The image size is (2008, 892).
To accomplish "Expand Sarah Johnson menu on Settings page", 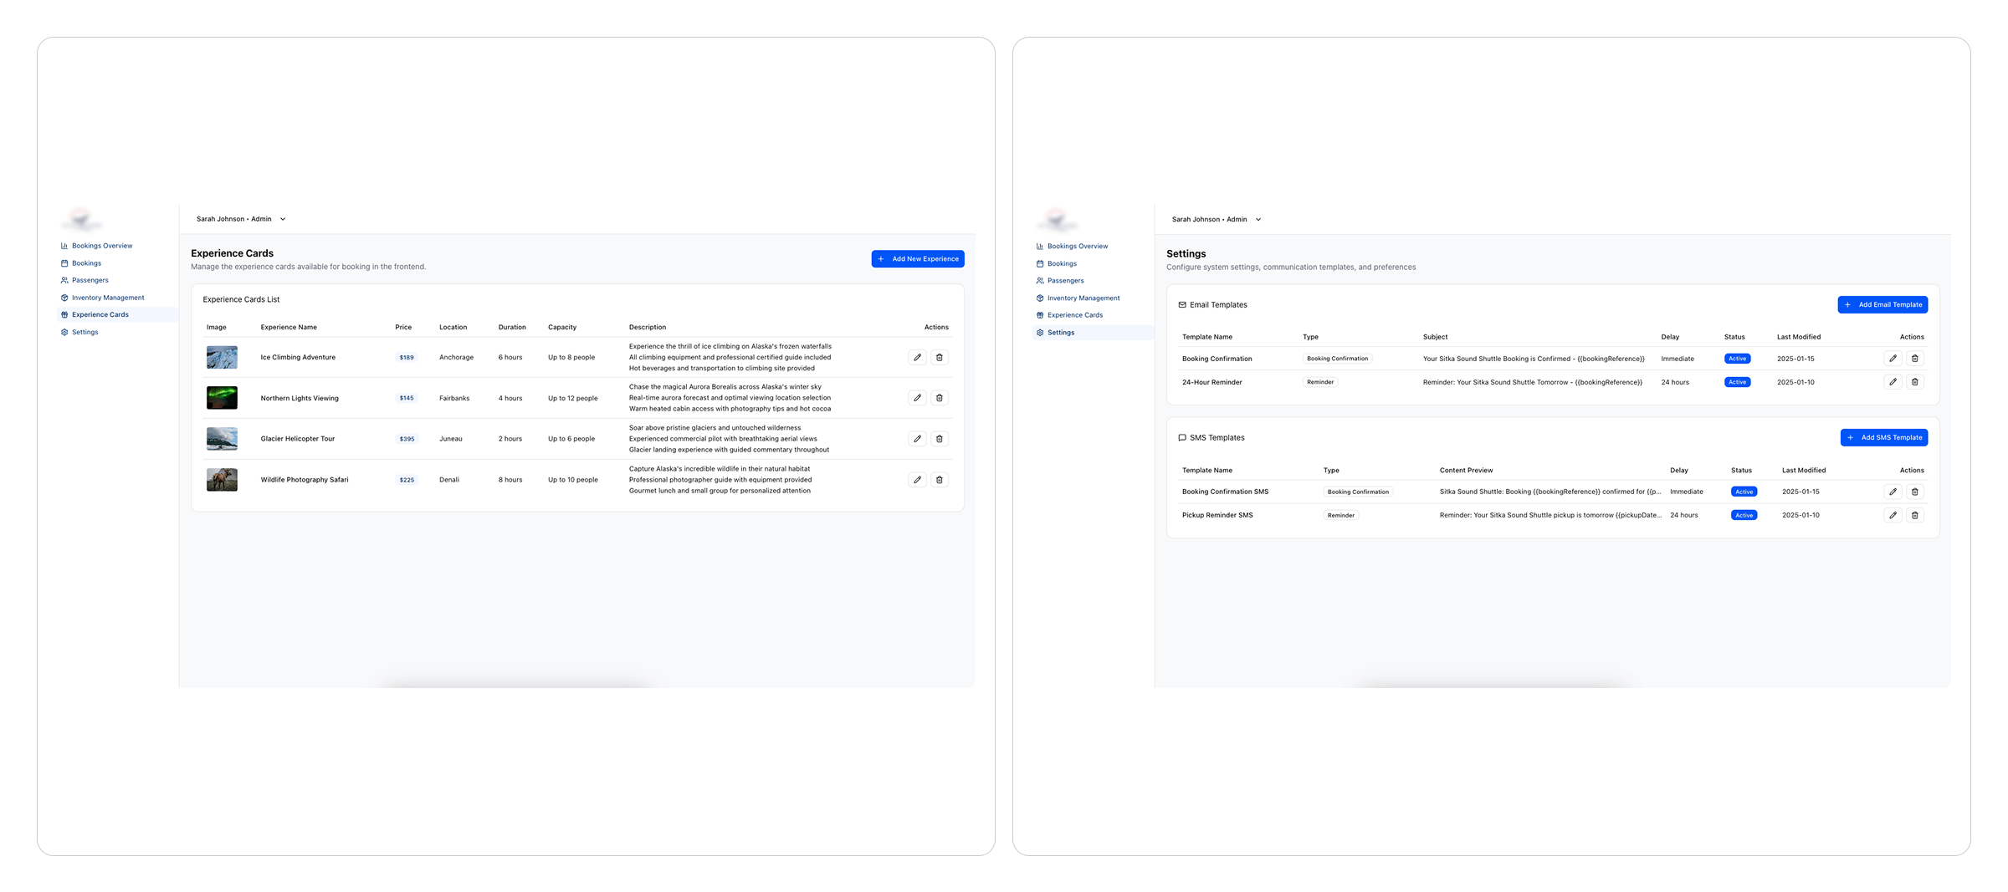I will (1217, 220).
